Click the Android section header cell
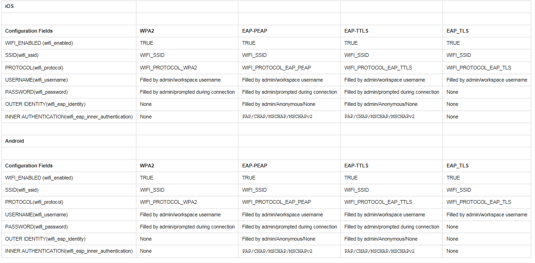 click(68, 141)
